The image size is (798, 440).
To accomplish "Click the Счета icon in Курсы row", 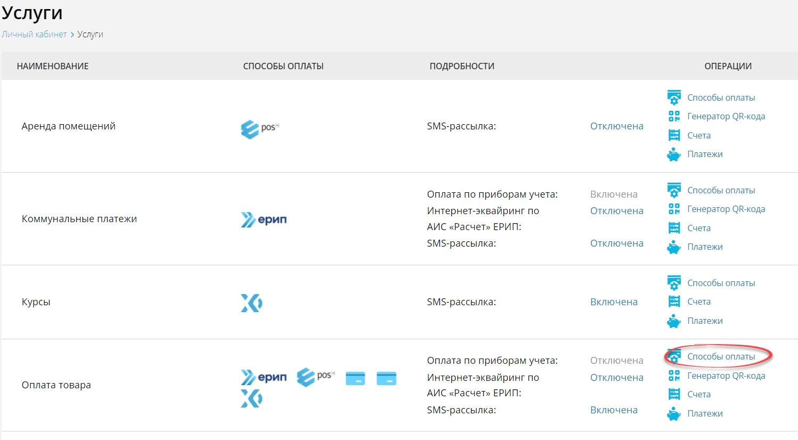I will pos(674,302).
